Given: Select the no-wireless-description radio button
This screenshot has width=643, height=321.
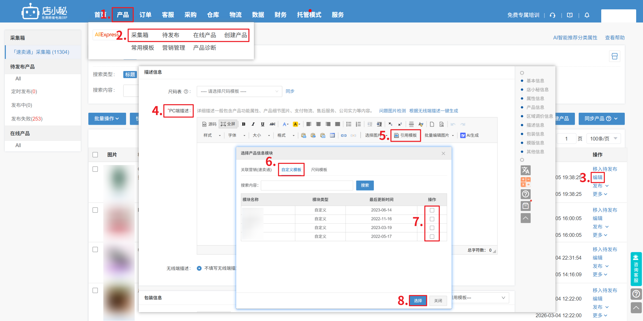Looking at the screenshot, I should pos(199,268).
